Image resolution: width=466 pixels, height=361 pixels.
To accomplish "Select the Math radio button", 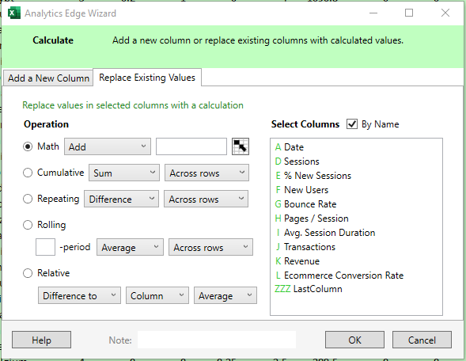I will [x=28, y=146].
